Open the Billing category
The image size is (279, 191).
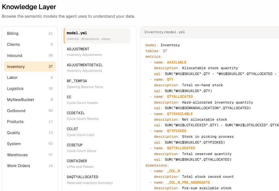click(30, 33)
